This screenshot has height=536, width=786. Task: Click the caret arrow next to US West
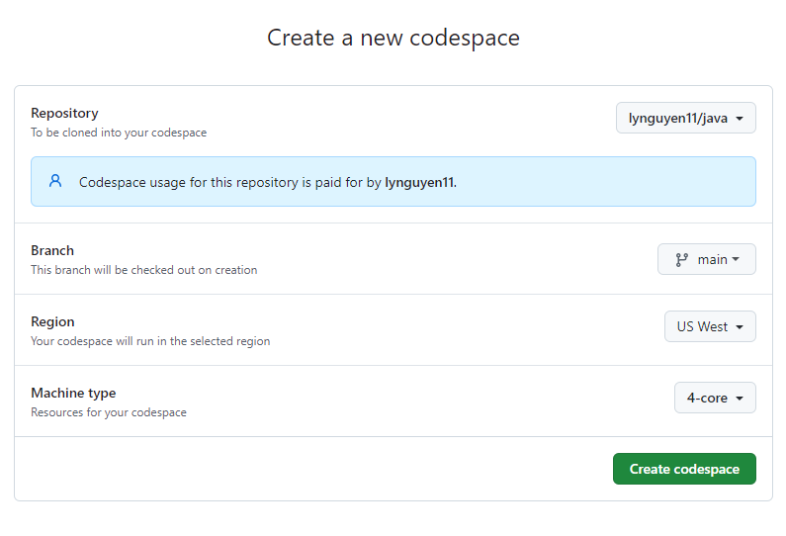[740, 327]
